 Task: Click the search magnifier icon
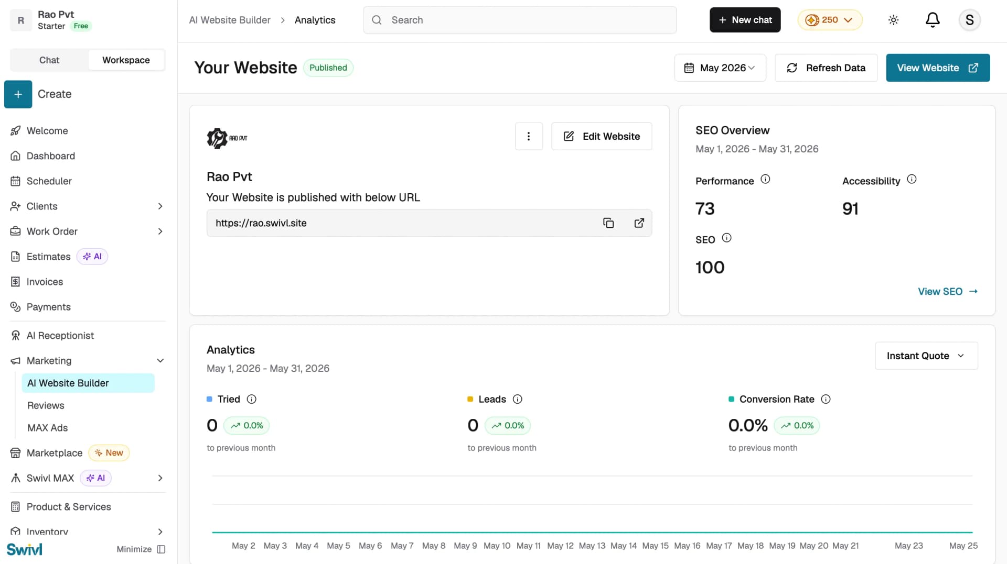point(377,20)
